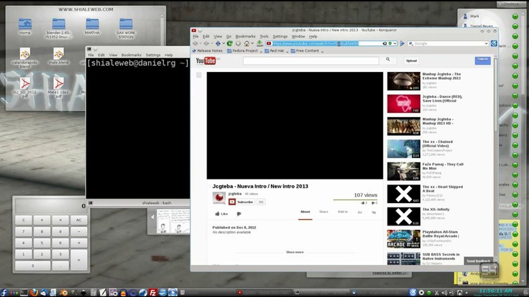Open FaZe Pamaj - They Call Me Mini thumbnail
The image size is (529, 297).
coord(404,171)
